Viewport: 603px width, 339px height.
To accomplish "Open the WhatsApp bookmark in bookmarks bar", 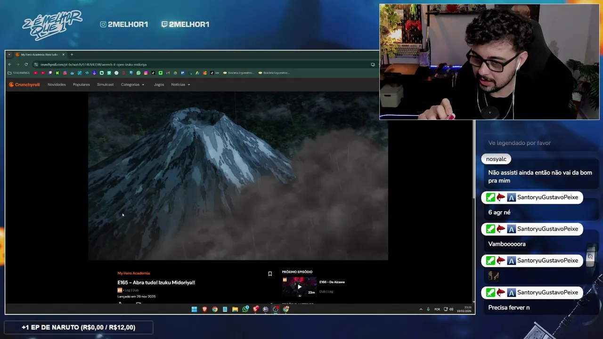I will pos(139,73).
